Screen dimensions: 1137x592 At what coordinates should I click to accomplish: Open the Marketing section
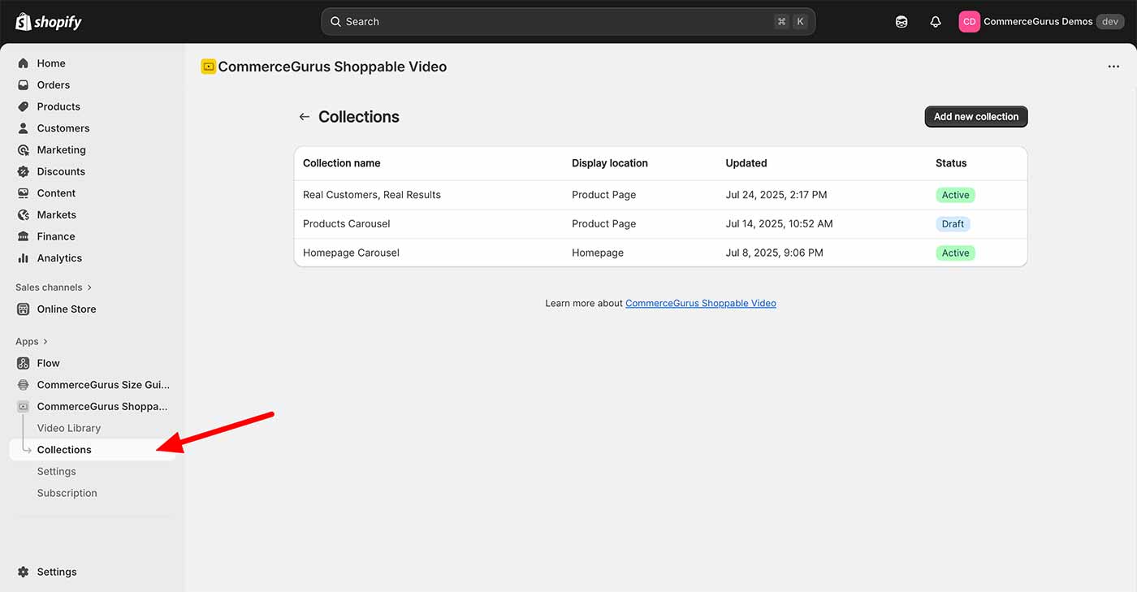point(61,149)
